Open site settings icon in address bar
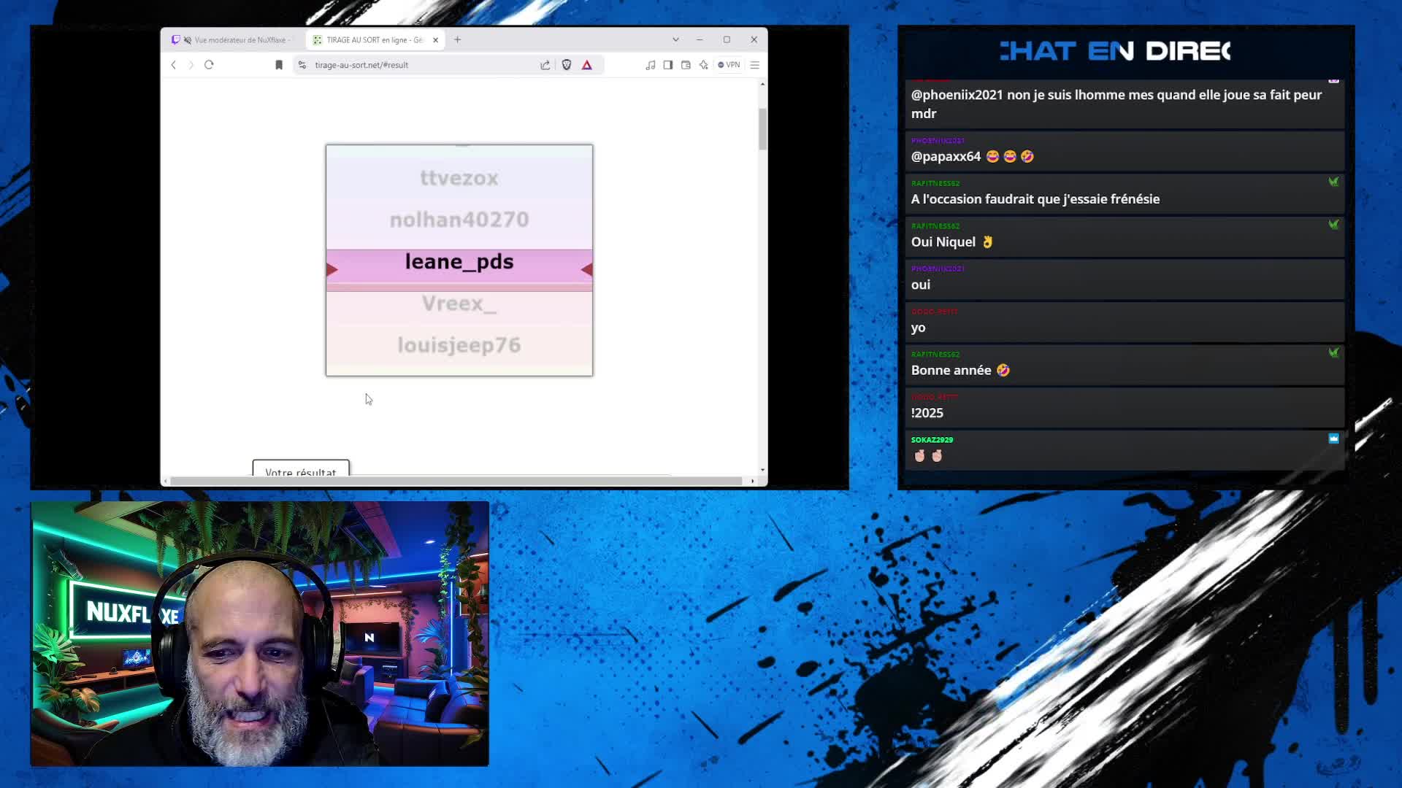This screenshot has width=1402, height=788. (x=302, y=65)
